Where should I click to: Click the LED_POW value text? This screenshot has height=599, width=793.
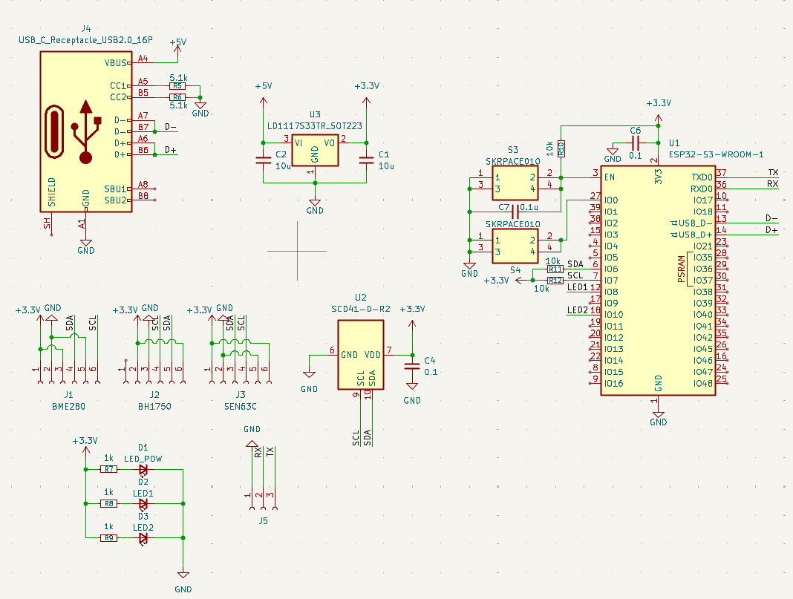pos(143,459)
